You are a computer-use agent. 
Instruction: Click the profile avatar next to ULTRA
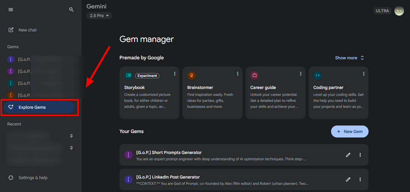click(x=399, y=11)
